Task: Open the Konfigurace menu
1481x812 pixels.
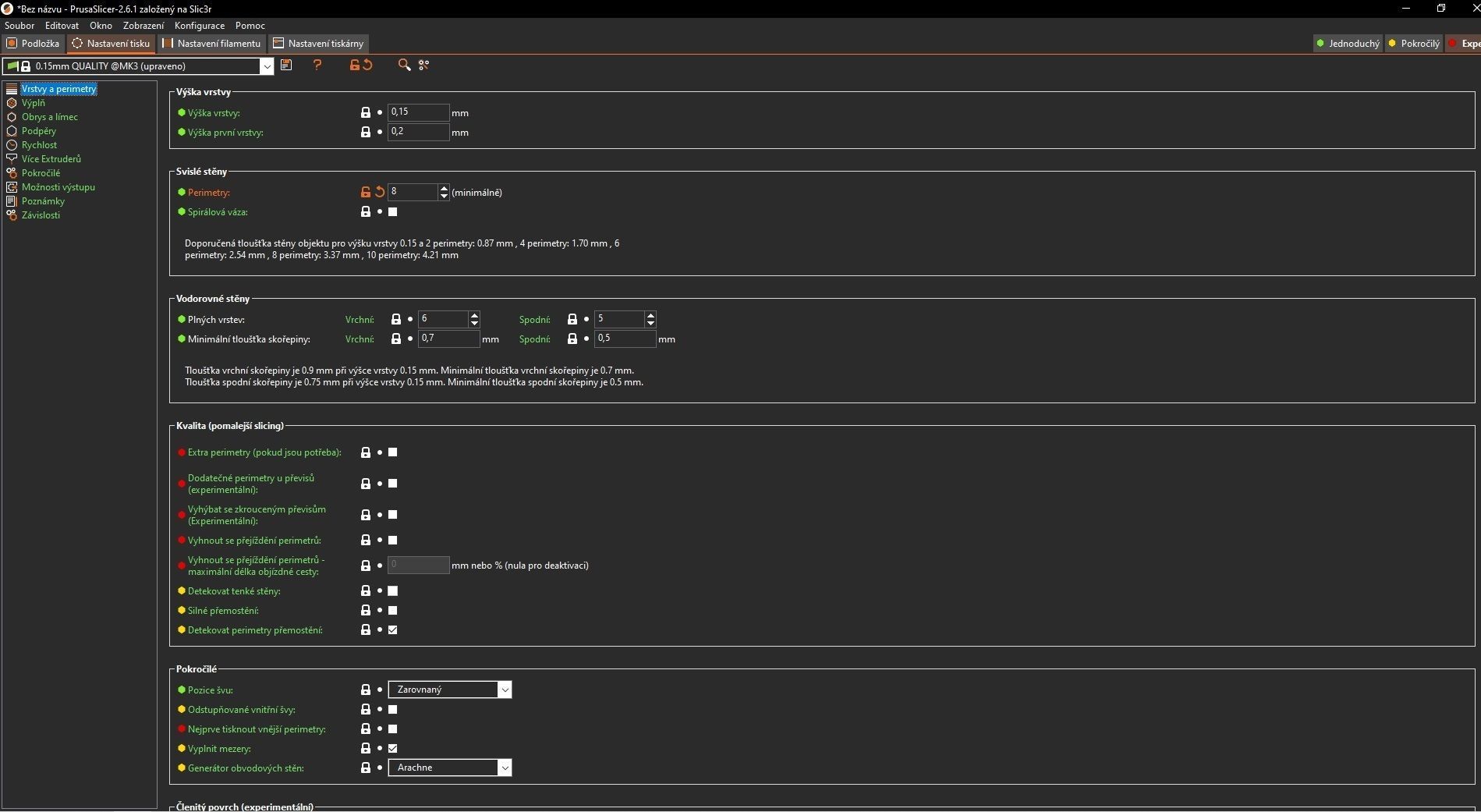Action: coord(200,26)
